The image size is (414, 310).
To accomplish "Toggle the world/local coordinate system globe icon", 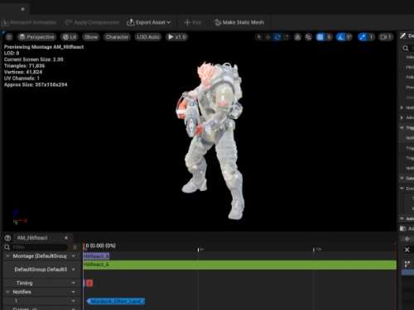I will 297,36.
